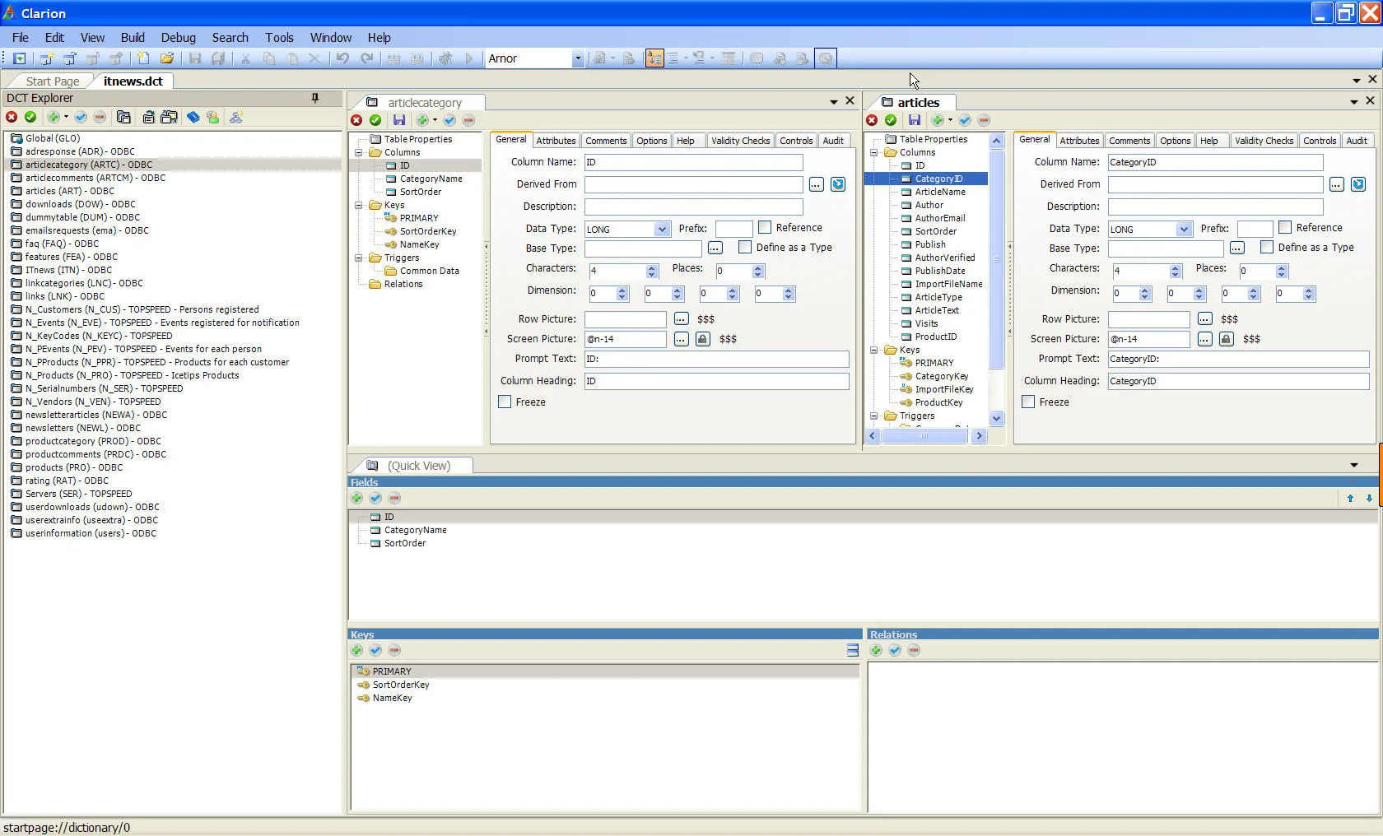
Task: Increase Characters value in articlecategory pane
Action: click(652, 267)
